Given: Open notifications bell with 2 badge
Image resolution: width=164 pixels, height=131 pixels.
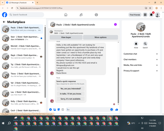Looking at the screenshot, I should 151,15.
